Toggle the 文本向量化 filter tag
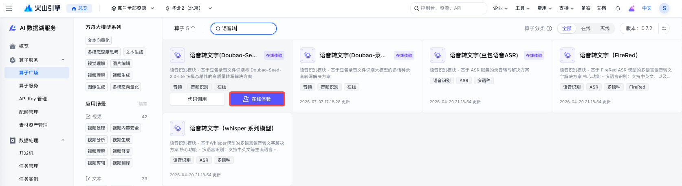Screen dimensions: 682x186 (x=99, y=40)
